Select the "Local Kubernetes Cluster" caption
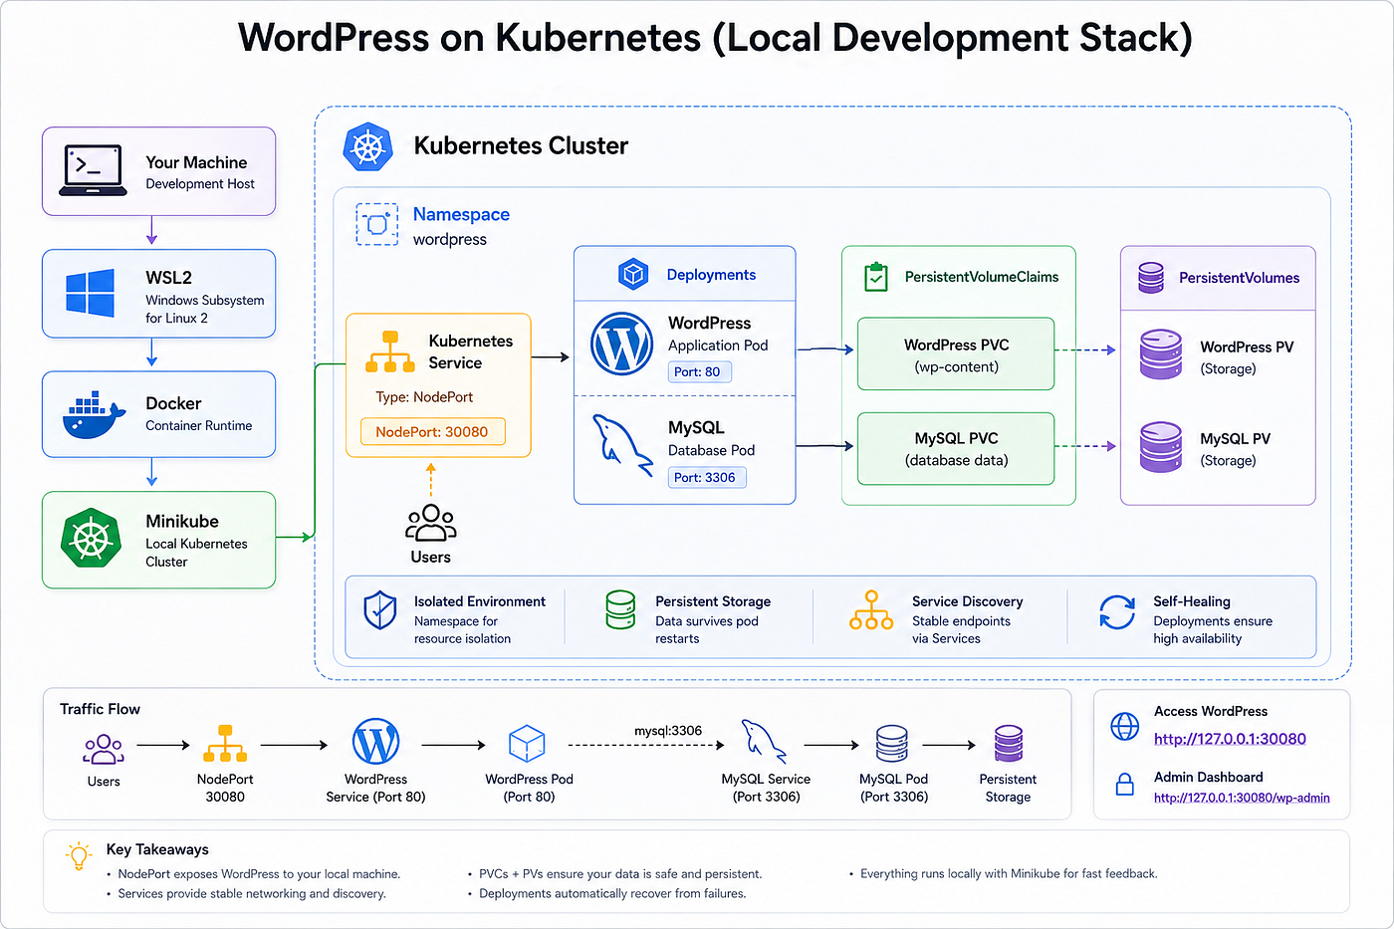Screen dimensions: 1394x929 coord(196,553)
